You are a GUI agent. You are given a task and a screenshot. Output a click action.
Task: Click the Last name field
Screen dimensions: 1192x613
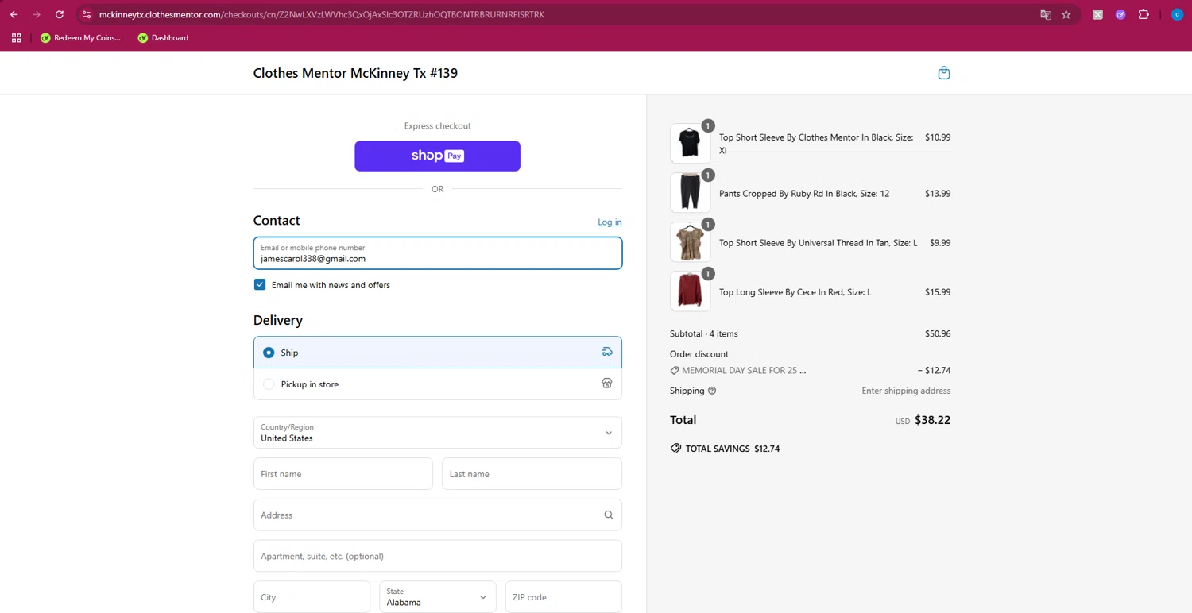(x=532, y=474)
